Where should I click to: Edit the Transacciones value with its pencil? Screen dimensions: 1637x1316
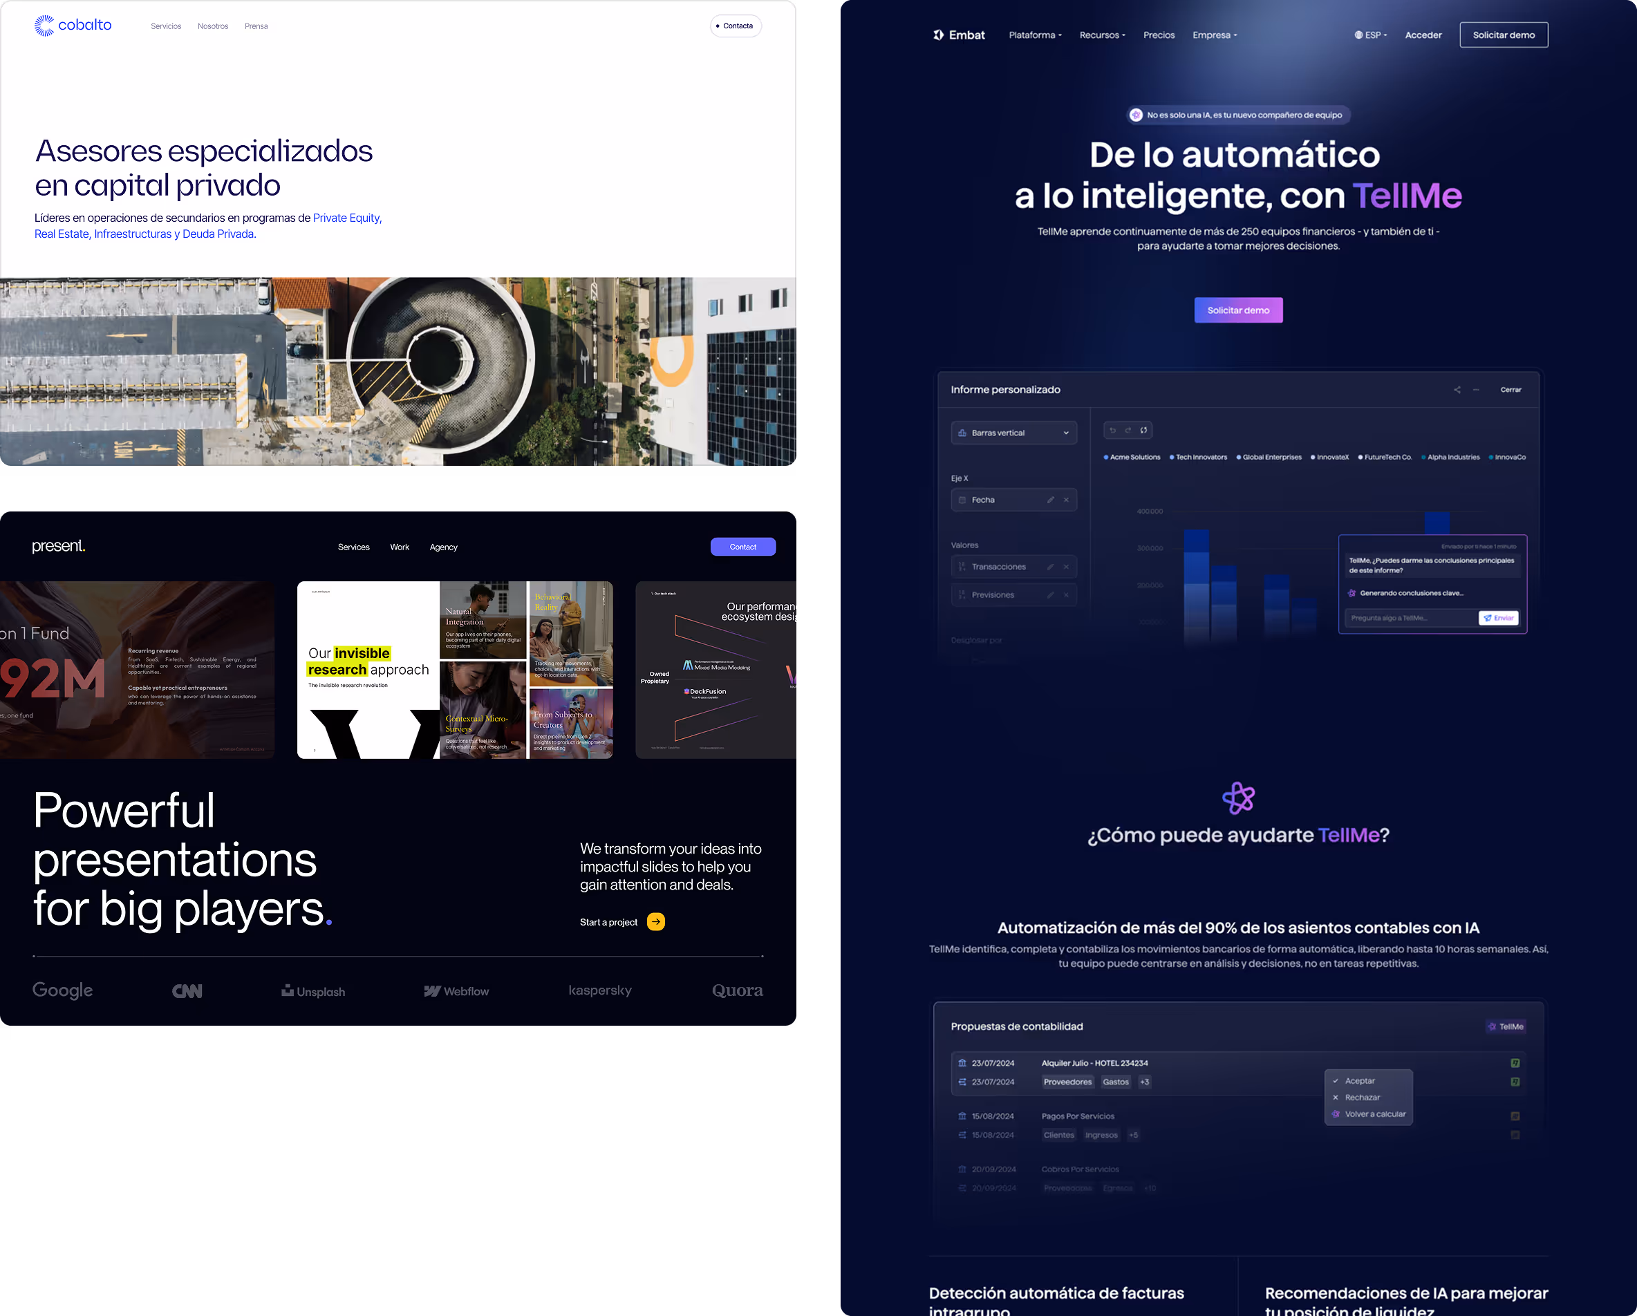[1051, 567]
